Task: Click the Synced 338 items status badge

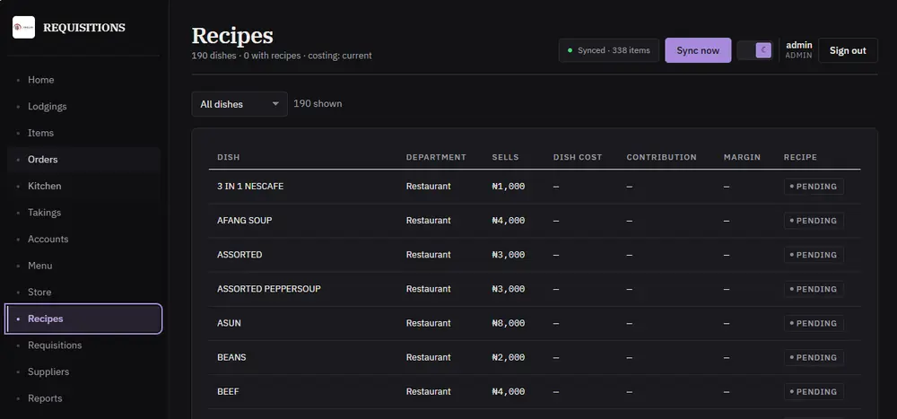Action: click(609, 50)
